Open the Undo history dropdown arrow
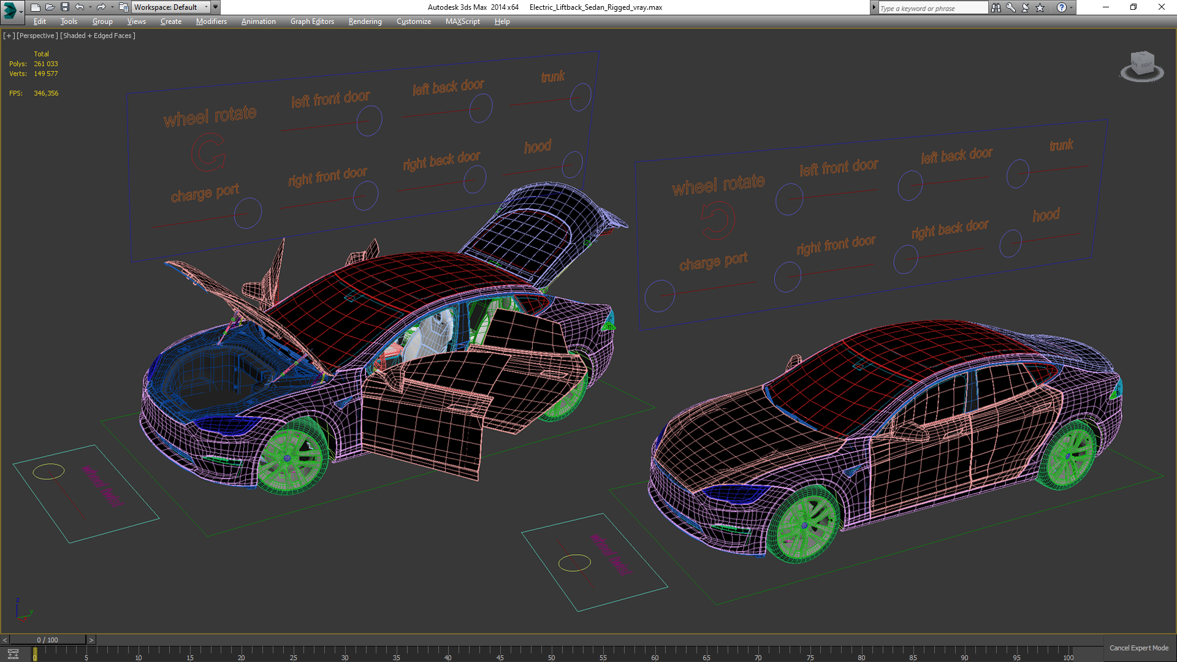The image size is (1177, 662). click(90, 7)
